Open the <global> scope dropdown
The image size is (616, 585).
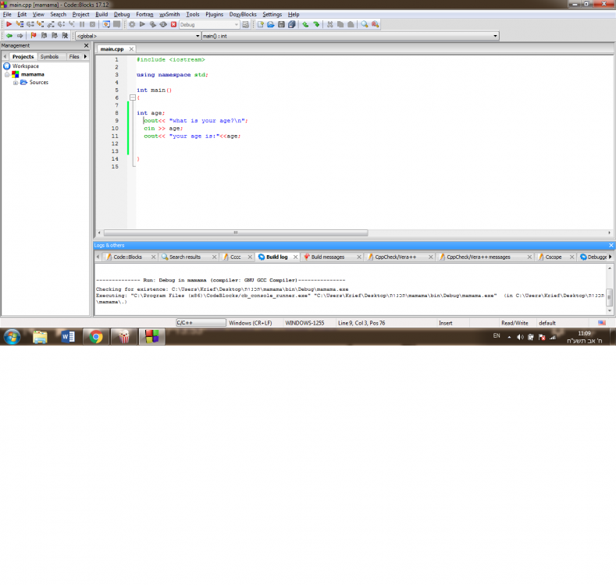click(x=198, y=36)
